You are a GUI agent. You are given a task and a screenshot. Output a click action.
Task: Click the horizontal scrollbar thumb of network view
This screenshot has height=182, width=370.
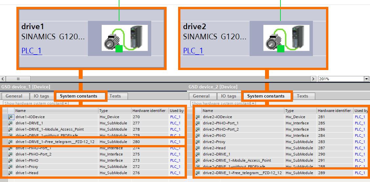point(18,79)
